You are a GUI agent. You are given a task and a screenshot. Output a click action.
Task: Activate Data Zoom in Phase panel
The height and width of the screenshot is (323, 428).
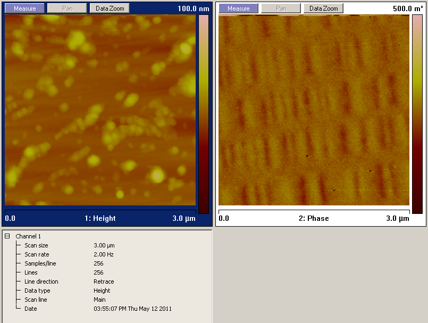pos(323,9)
